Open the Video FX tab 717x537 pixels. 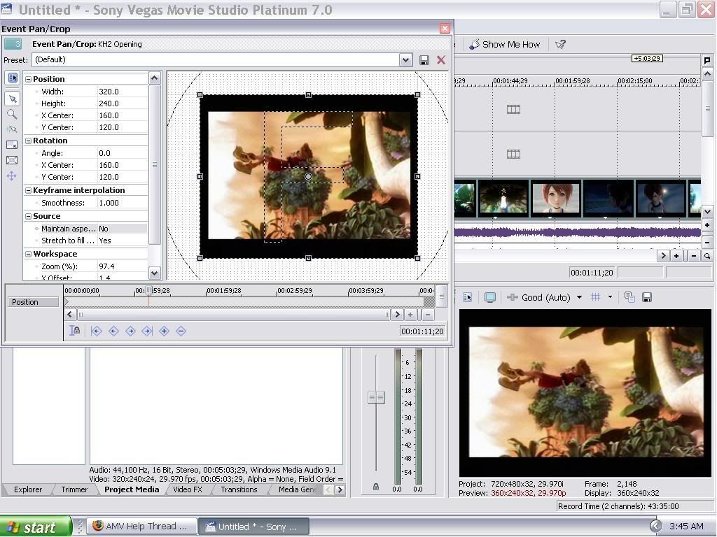pos(188,489)
